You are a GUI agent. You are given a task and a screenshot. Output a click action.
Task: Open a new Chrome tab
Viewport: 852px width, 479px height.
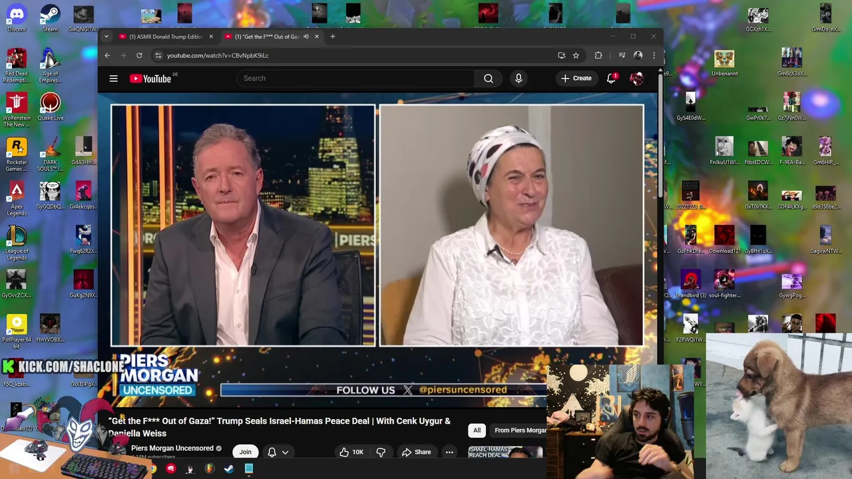[x=333, y=37]
